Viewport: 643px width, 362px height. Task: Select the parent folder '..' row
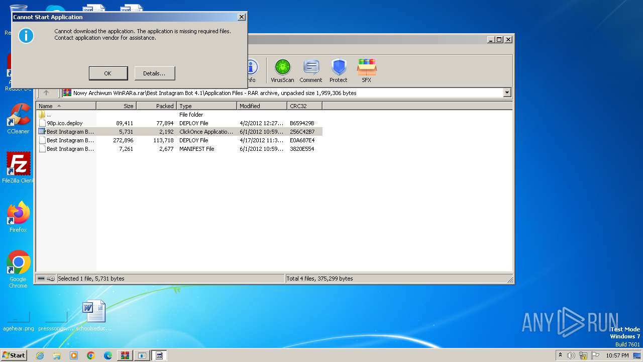179,115
